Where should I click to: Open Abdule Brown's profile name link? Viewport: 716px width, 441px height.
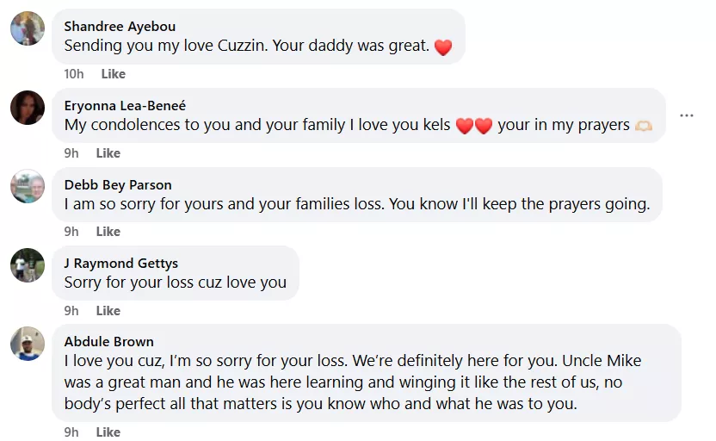(x=109, y=342)
